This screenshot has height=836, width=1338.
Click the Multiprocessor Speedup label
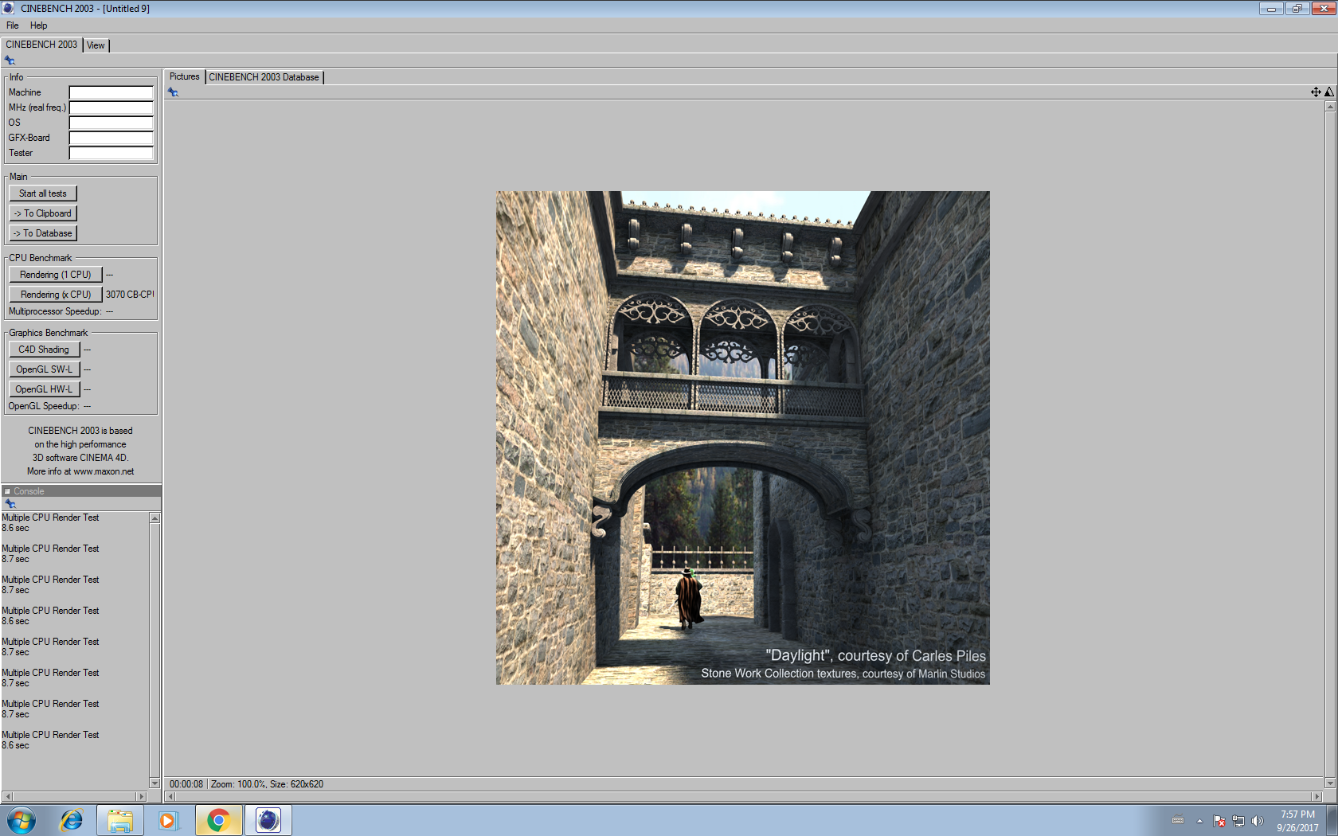pos(55,311)
